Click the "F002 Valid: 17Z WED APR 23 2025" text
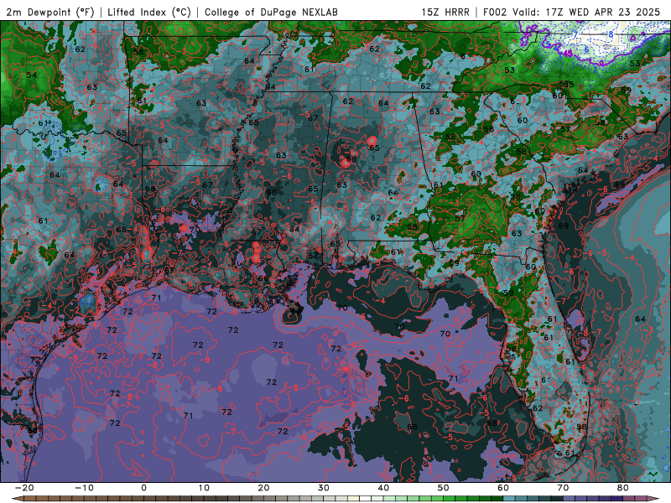 [x=572, y=12]
